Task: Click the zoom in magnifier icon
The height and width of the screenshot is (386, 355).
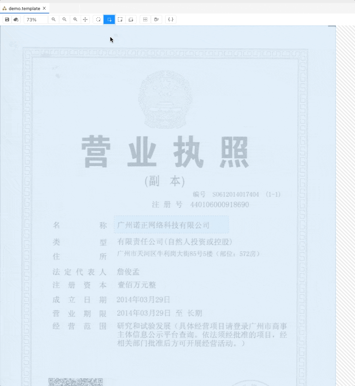Action: tap(75, 19)
